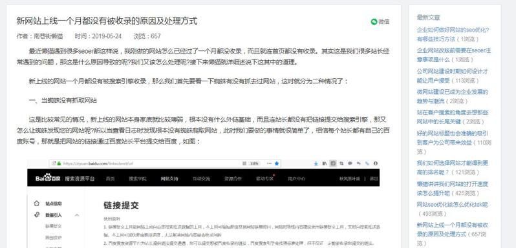
Task: Open sidebar article '懒猫讲讲我们网站的打开速度'
Action: (x=452, y=188)
